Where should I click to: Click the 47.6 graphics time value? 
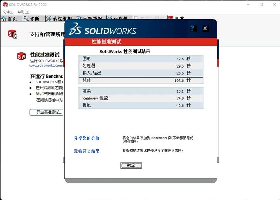point(180,59)
